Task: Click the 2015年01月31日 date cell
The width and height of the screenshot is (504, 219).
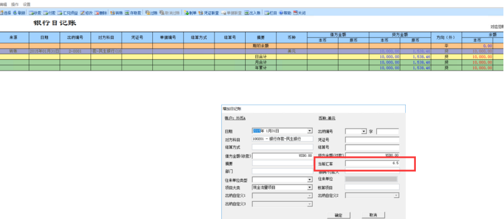Action: (44, 51)
